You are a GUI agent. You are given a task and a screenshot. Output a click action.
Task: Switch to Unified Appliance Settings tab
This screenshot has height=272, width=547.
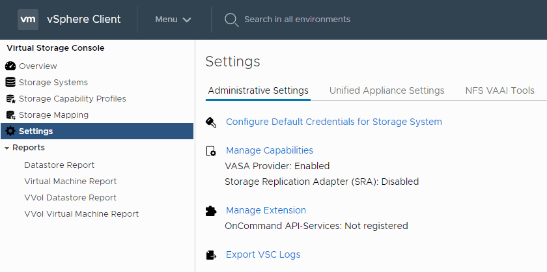387,90
